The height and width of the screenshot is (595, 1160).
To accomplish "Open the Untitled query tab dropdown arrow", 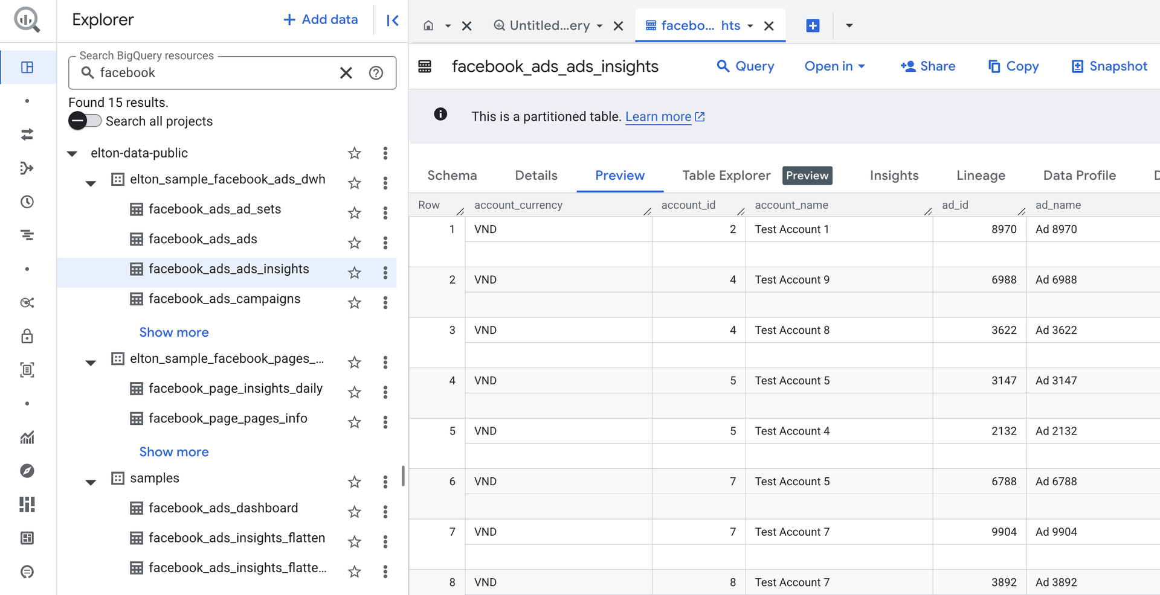I will [599, 26].
